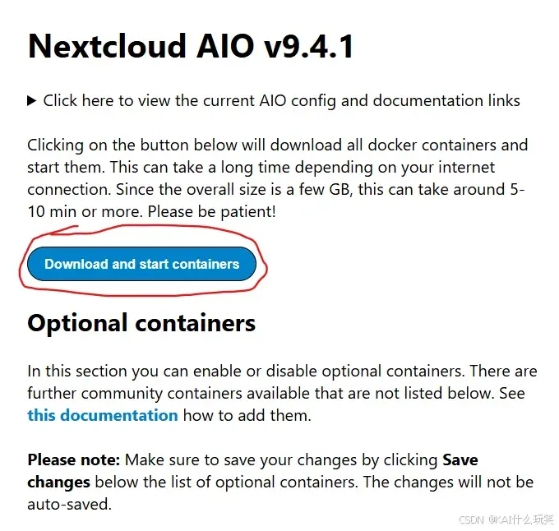This screenshot has height=531, width=559.
Task: Open the 'this documentation' link
Action: tap(103, 416)
